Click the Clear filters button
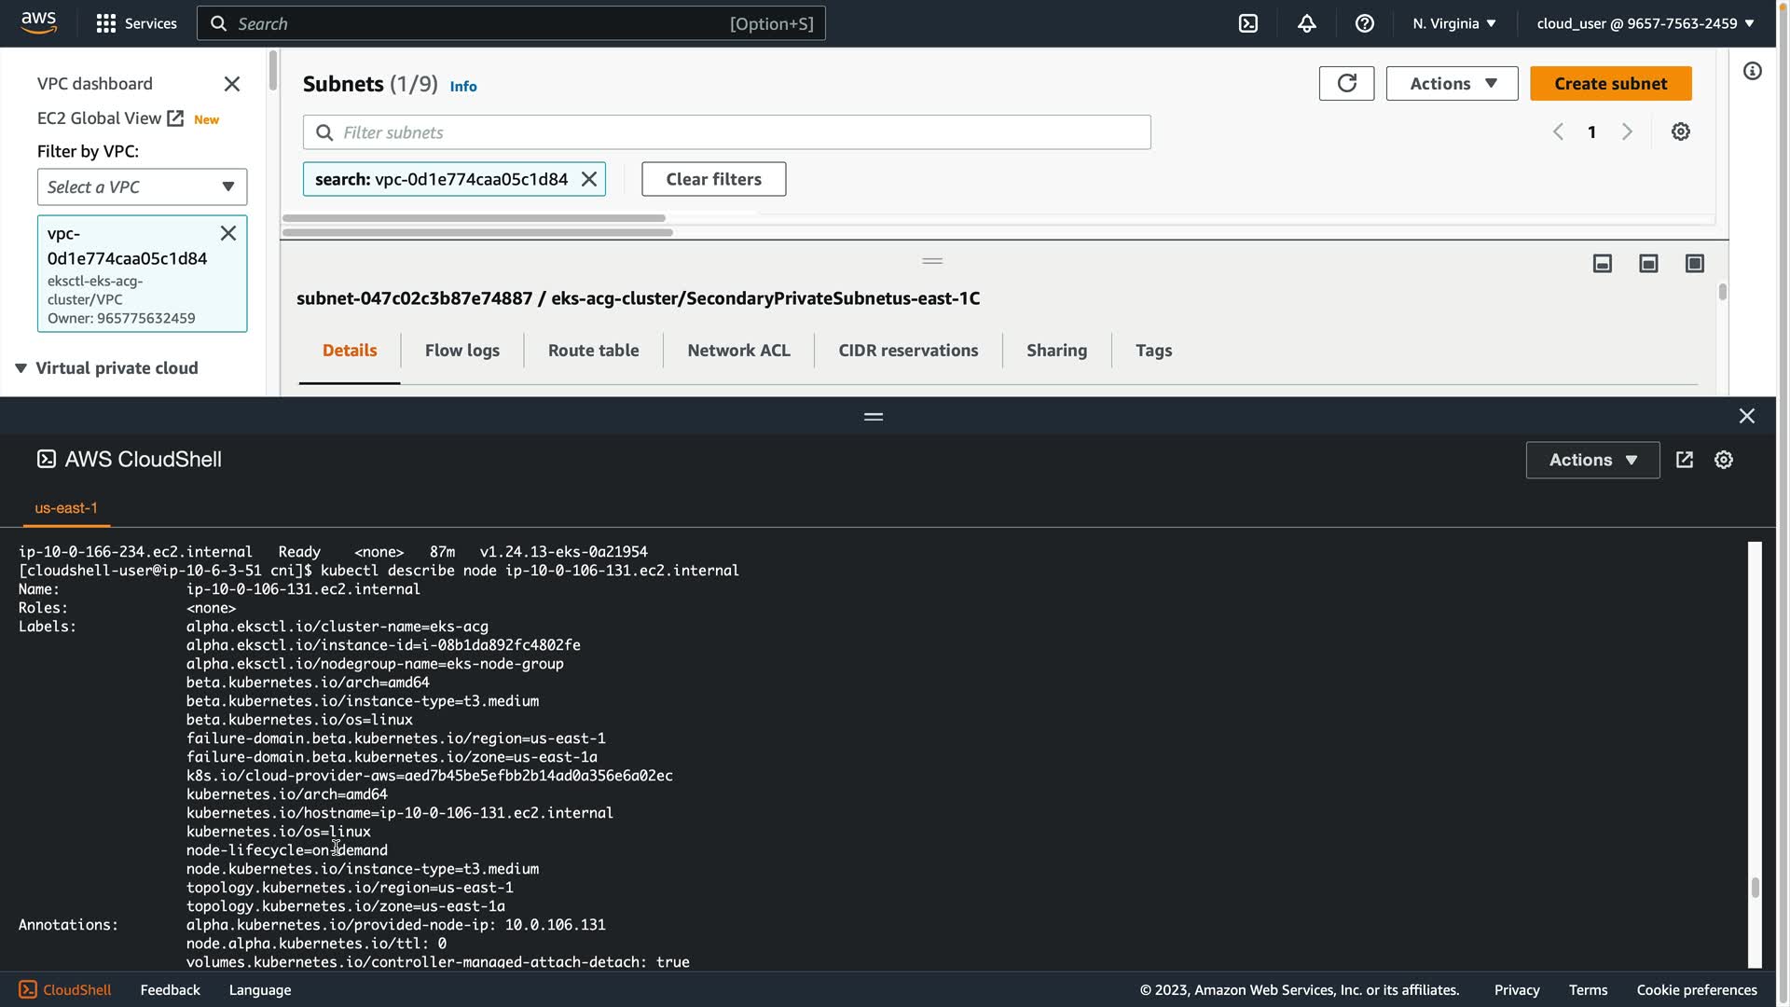This screenshot has height=1007, width=1790. pyautogui.click(x=713, y=179)
